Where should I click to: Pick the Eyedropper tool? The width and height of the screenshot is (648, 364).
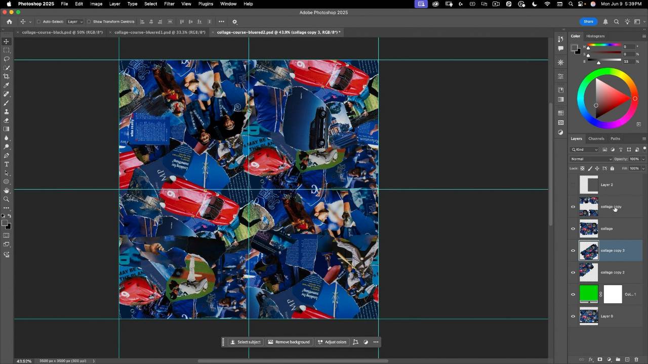(7, 85)
